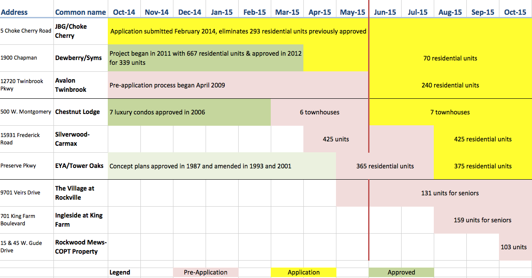Click the Oct-15 month header
The height and width of the screenshot is (278, 532).
tap(515, 12)
